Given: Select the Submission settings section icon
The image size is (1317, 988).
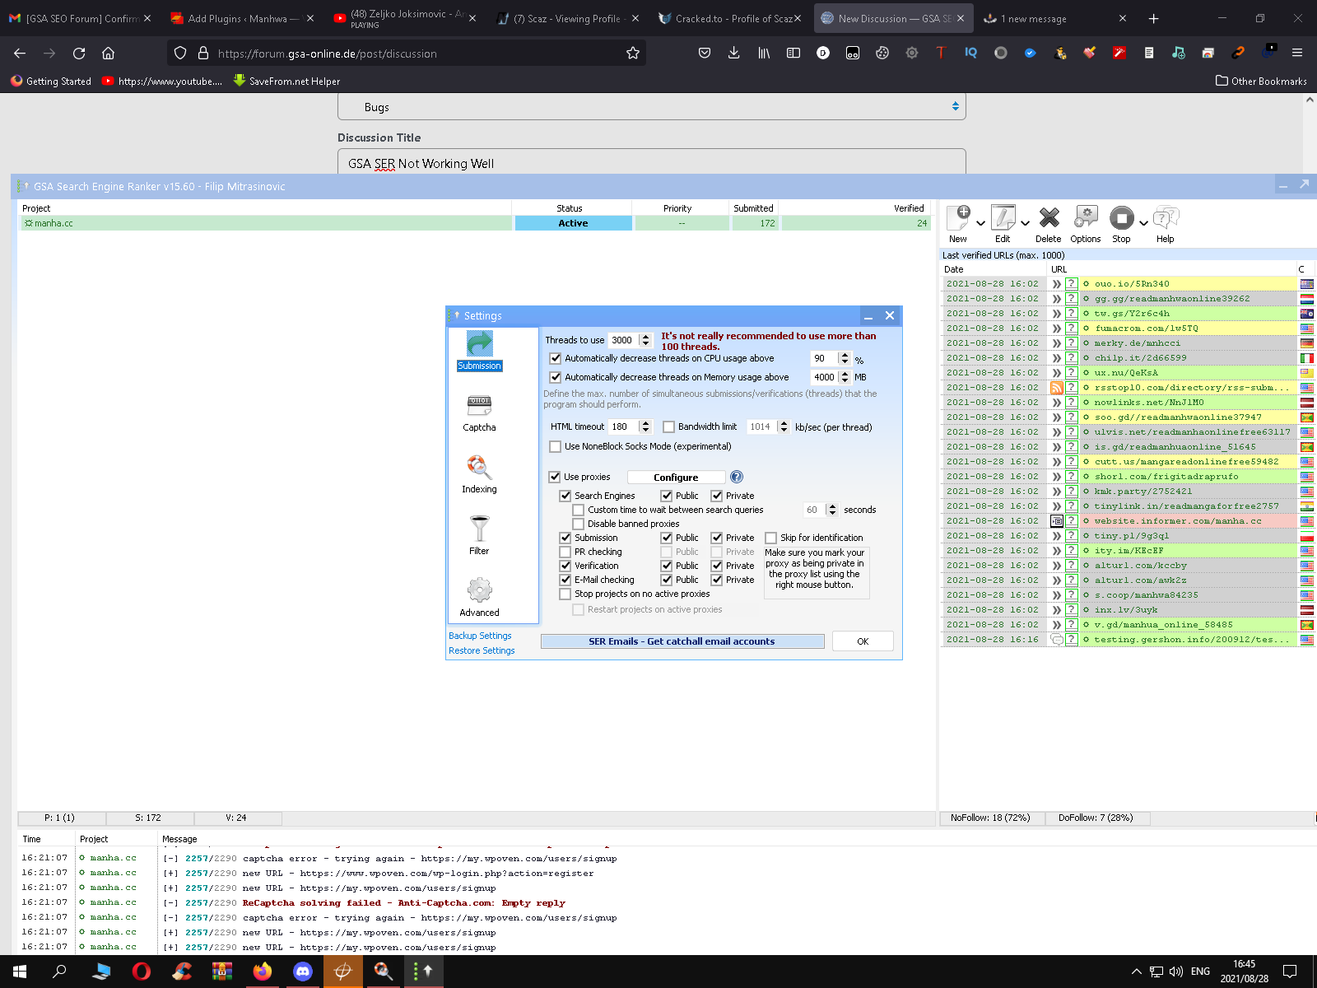Looking at the screenshot, I should [480, 343].
